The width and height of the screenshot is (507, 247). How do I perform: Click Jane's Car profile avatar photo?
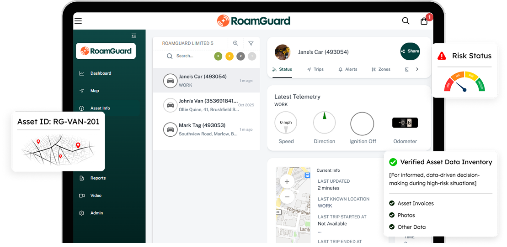(283, 52)
